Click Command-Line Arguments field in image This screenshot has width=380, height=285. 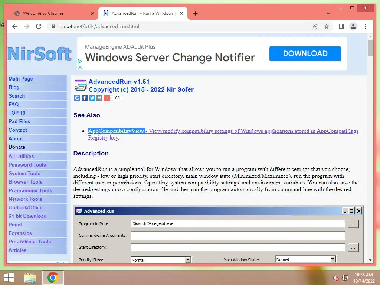pos(238,235)
